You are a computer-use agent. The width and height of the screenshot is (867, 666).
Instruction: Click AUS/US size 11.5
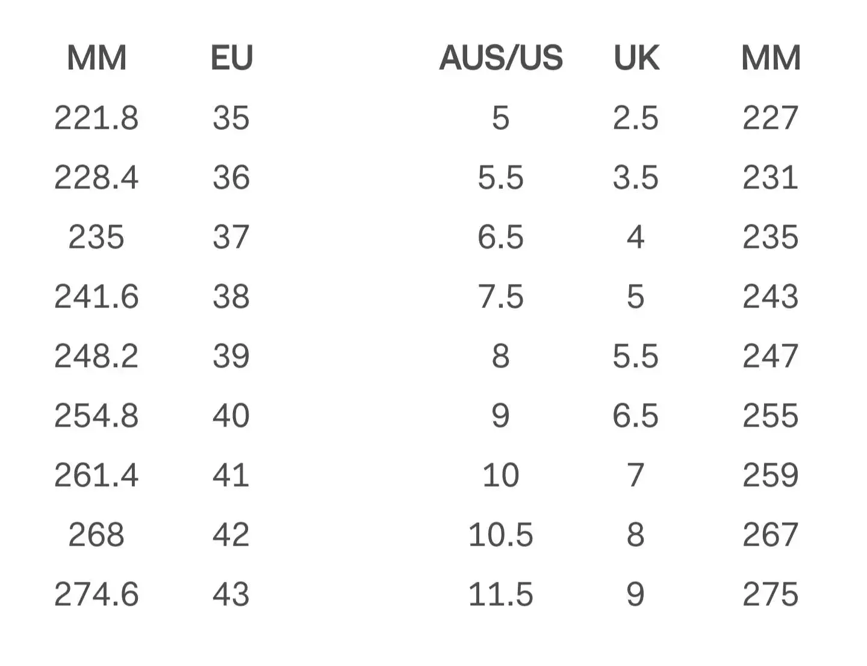click(x=501, y=594)
